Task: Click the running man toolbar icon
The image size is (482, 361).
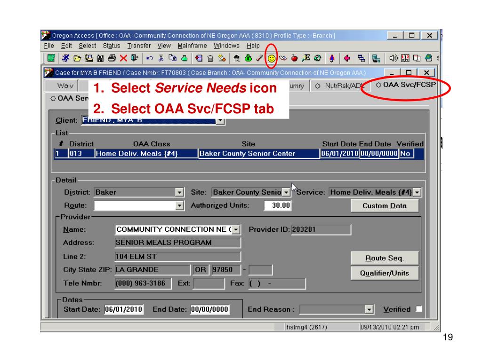Action: click(x=65, y=58)
